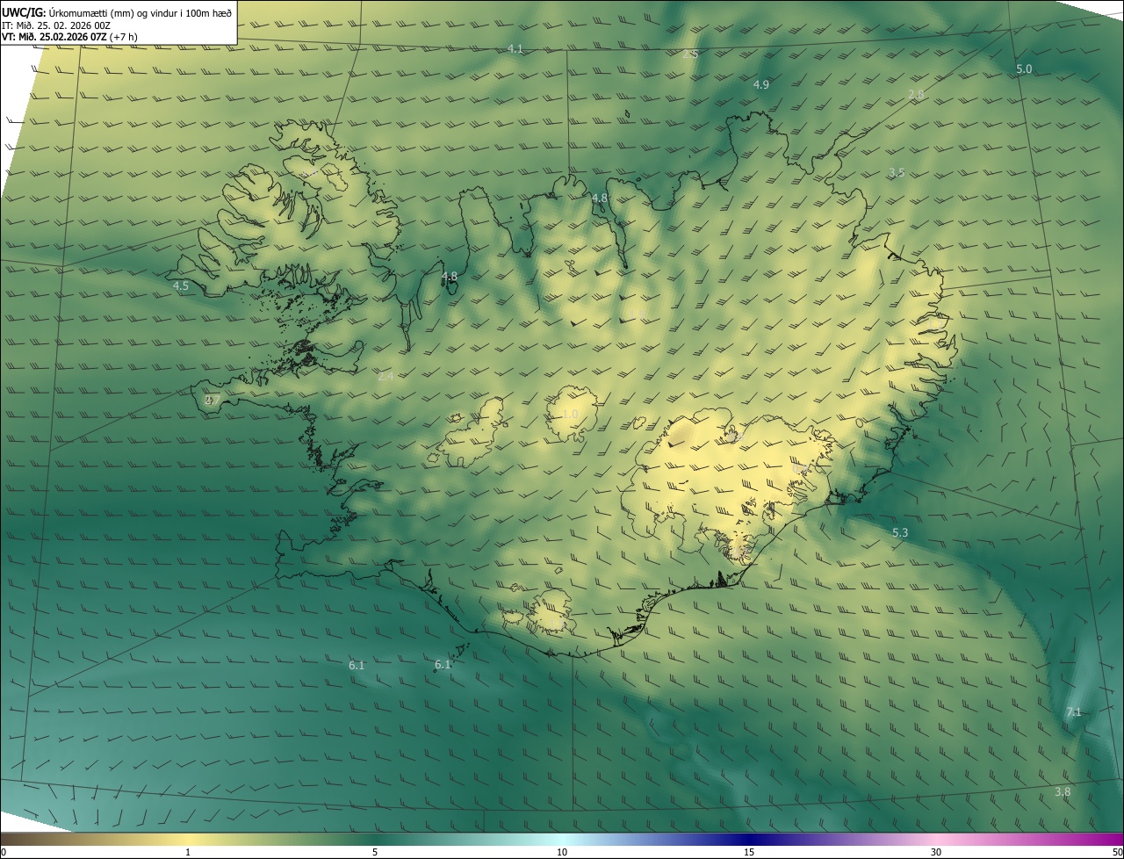Click the colorbar tick label 10

562,852
